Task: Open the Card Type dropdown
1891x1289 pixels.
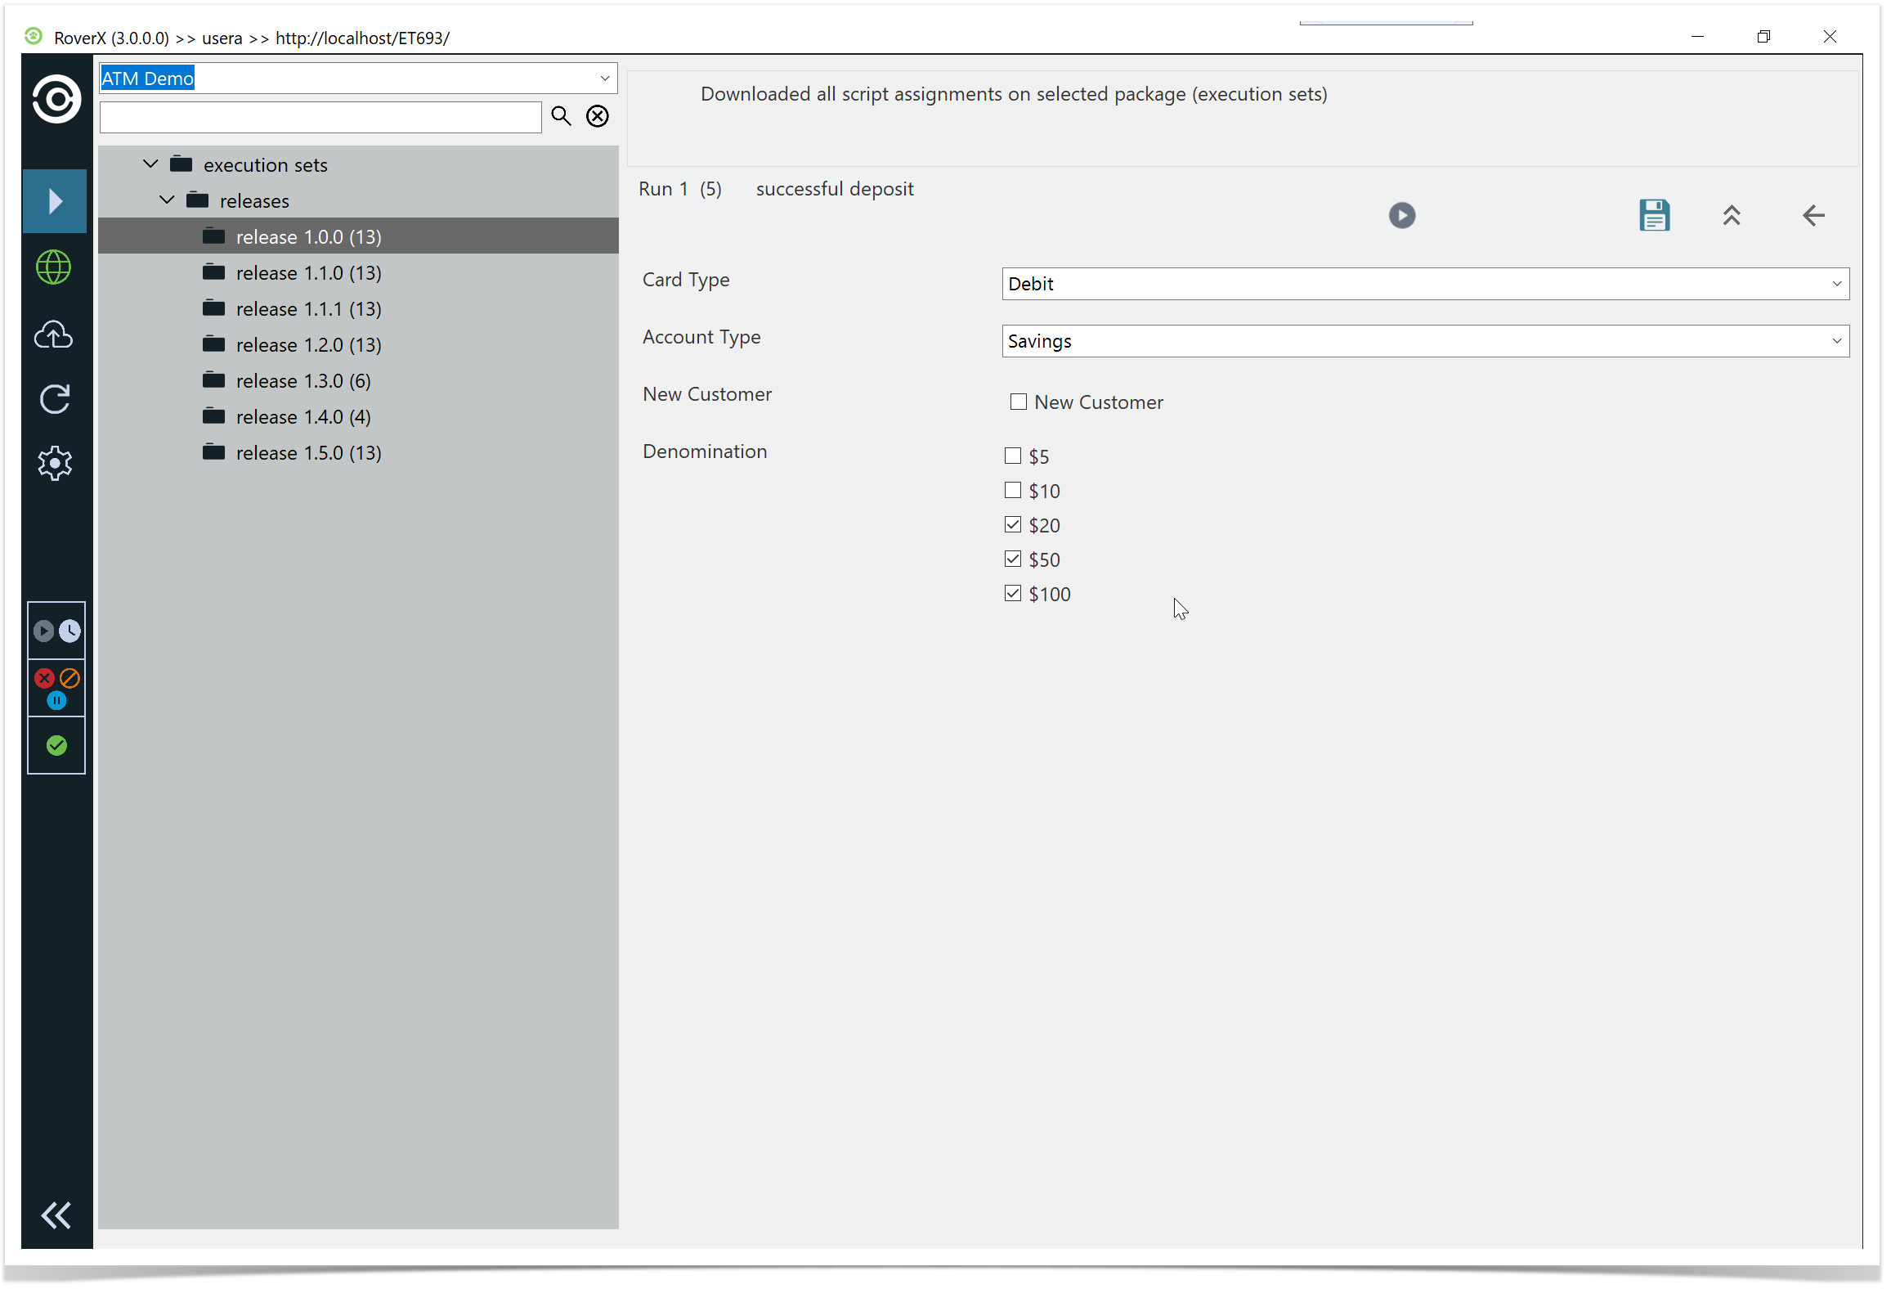Action: tap(1424, 284)
